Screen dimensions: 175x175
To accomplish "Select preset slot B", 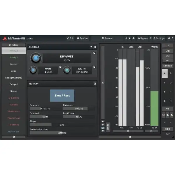I will tap(170, 73).
